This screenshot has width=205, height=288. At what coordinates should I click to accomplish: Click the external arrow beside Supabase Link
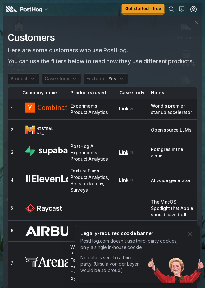(131, 152)
